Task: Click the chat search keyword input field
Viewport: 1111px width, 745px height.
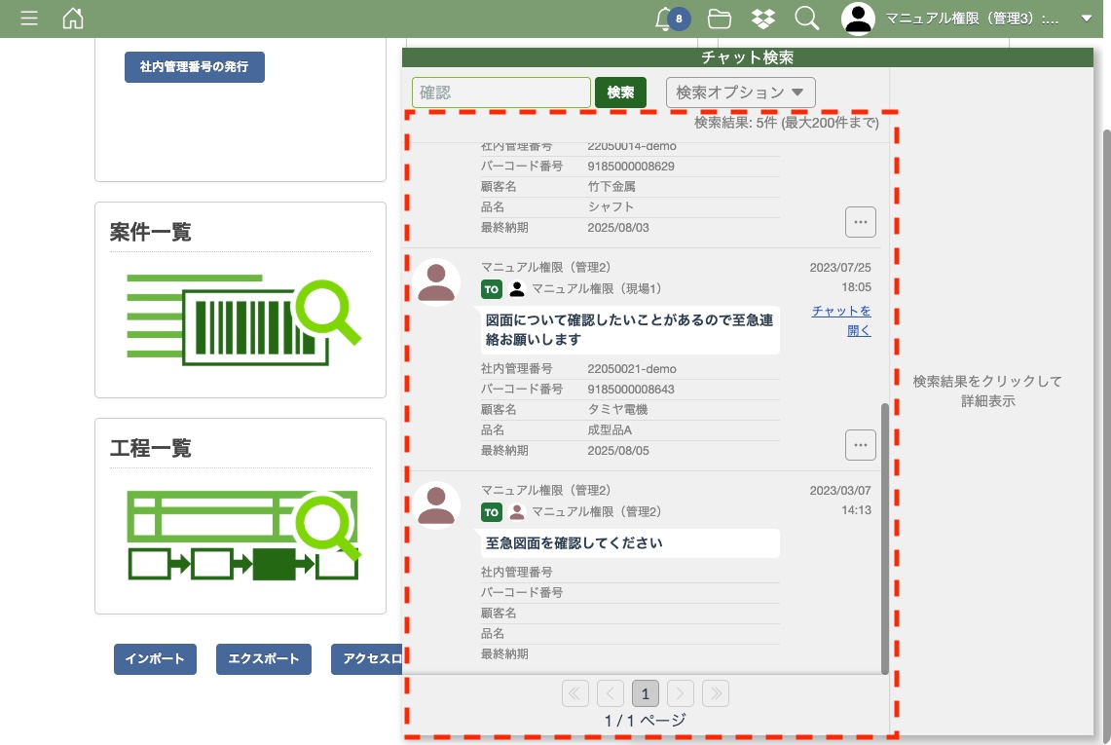Action: (500, 93)
